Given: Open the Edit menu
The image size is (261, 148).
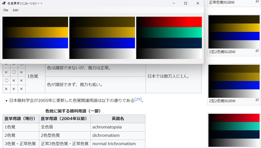Looking at the screenshot, I should (x=16, y=10).
